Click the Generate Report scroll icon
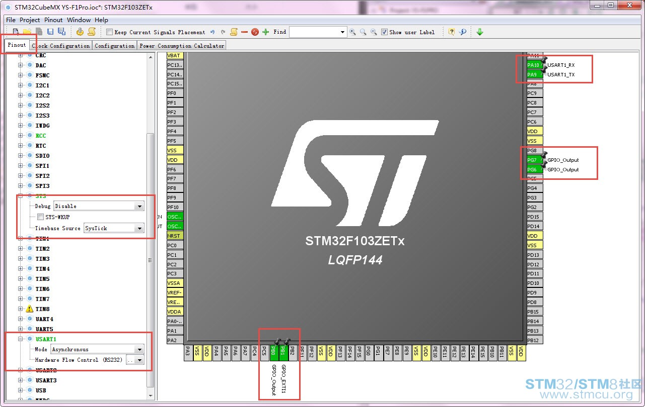The image size is (645, 407). [91, 32]
